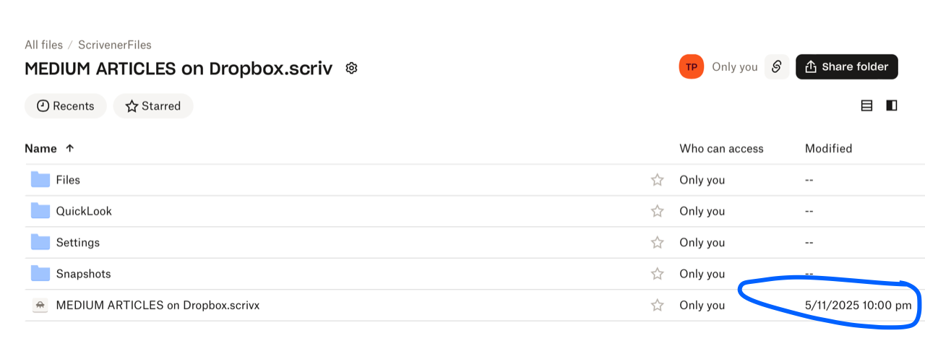Toggle the details side panel icon
Screen dimensions: 925x341
892,105
